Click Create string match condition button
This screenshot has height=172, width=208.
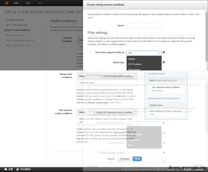118,76
